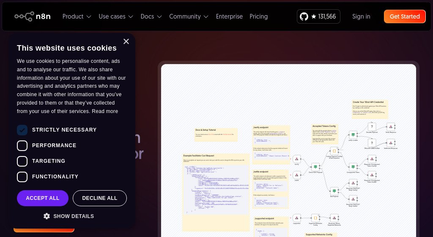Select Response: Return Supported Networks node
The height and width of the screenshot is (237, 433).
[x=334, y=218]
